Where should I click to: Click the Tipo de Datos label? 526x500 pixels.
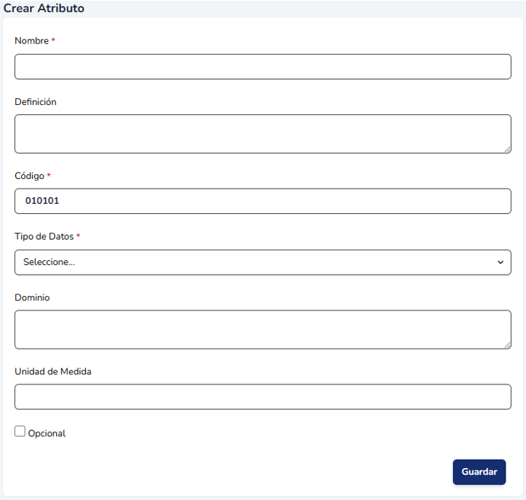point(44,237)
